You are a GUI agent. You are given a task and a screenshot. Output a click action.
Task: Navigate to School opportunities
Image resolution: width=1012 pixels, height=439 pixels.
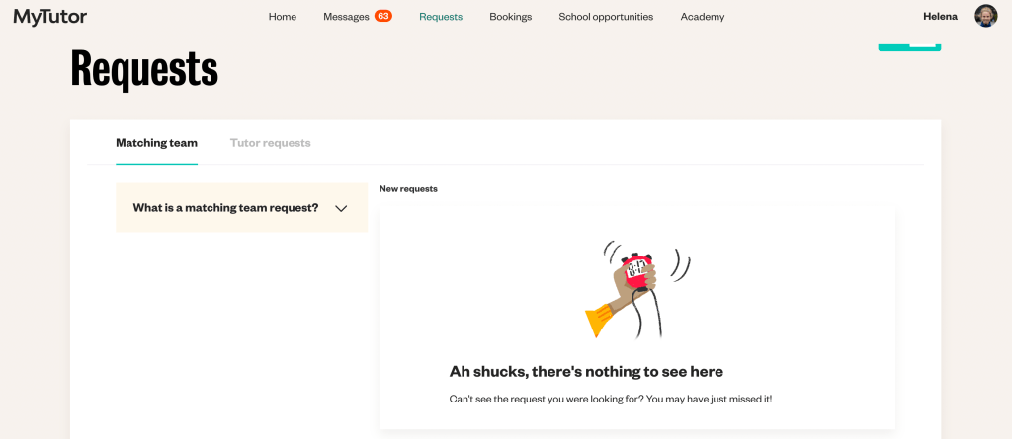pos(605,17)
